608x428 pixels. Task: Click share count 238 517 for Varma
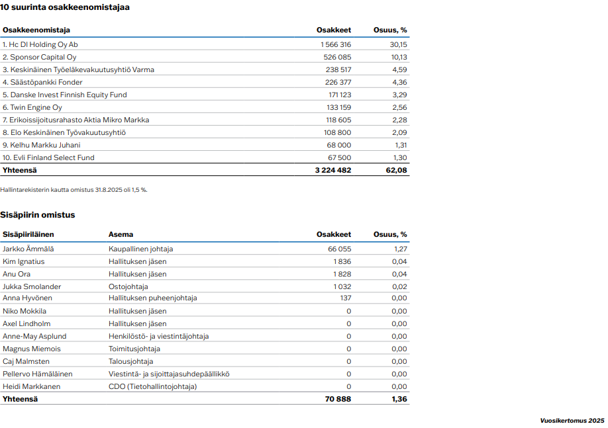pos(338,69)
